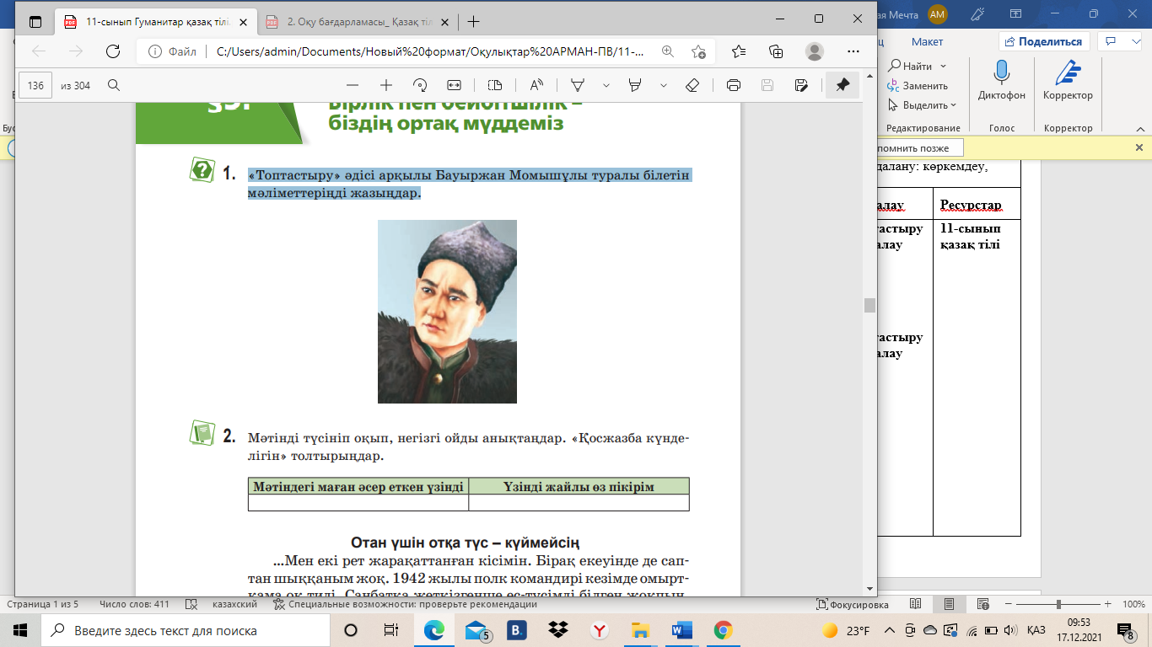1152x647 pixels.
Task: Switch Word to Web Layout view
Action: 983,604
